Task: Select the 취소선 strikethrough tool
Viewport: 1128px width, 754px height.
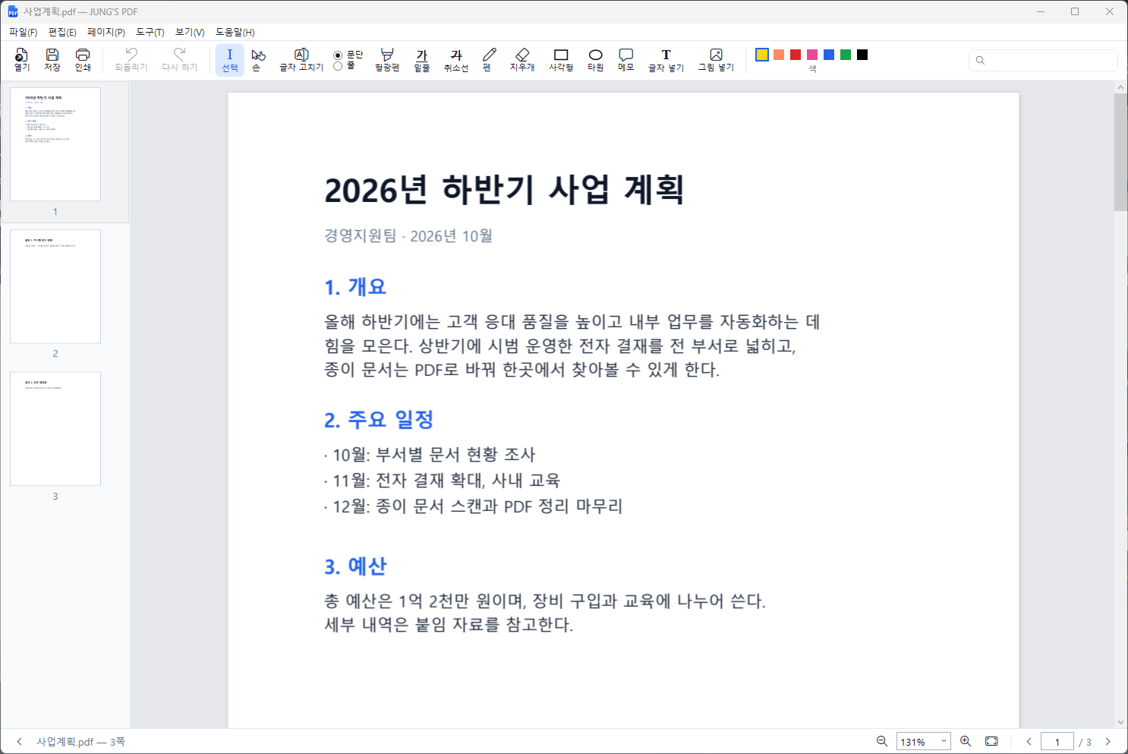Action: [456, 60]
